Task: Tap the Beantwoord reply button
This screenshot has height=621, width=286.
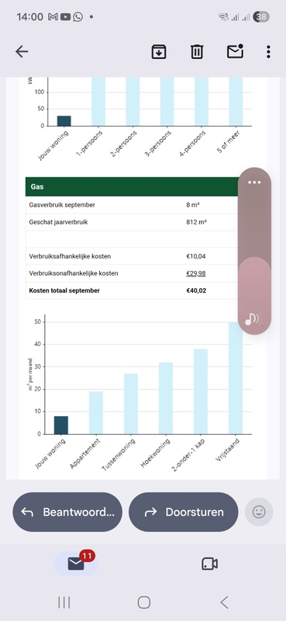Action: (67, 512)
